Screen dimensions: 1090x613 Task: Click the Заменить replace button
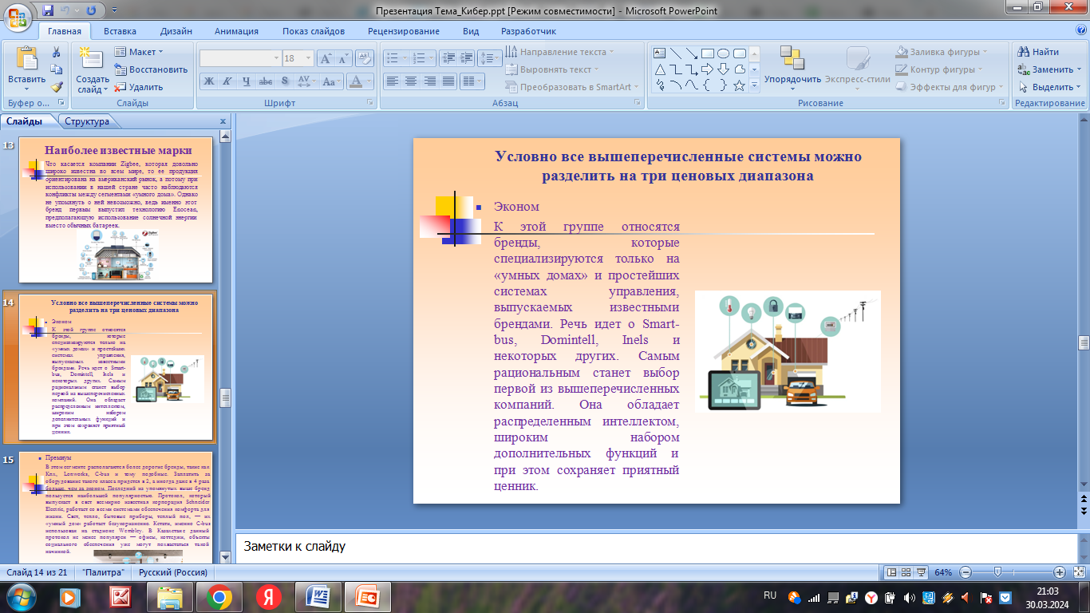(x=1049, y=69)
